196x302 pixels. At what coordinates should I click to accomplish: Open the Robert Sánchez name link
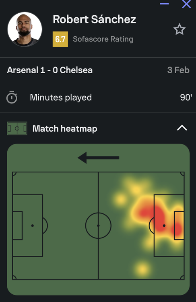(94, 19)
